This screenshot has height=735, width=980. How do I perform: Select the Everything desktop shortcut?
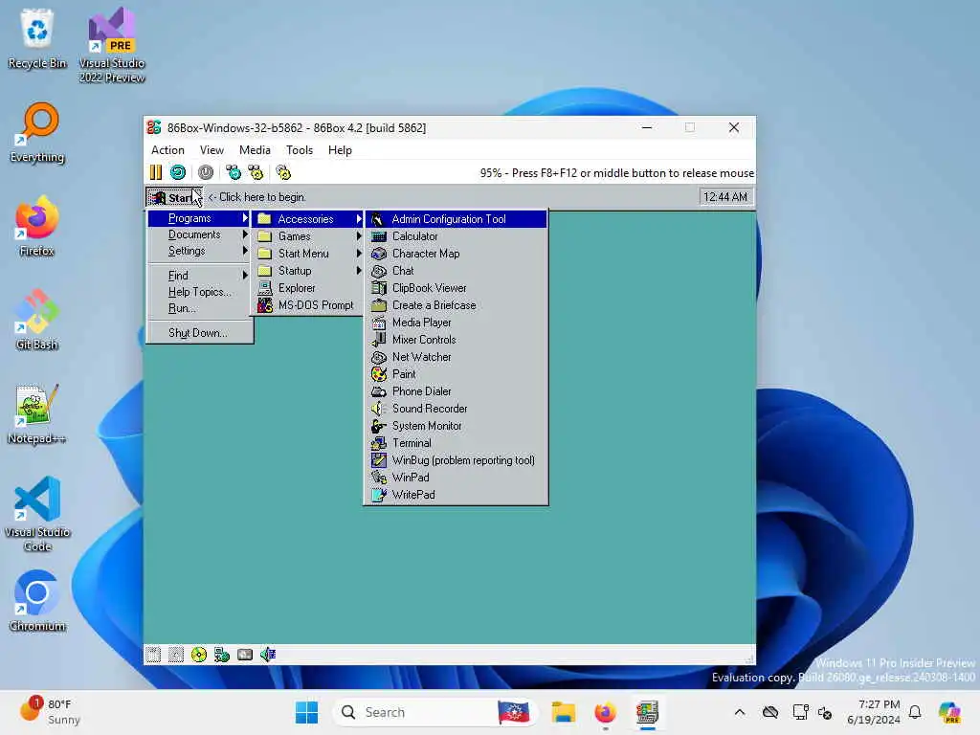coord(37,132)
